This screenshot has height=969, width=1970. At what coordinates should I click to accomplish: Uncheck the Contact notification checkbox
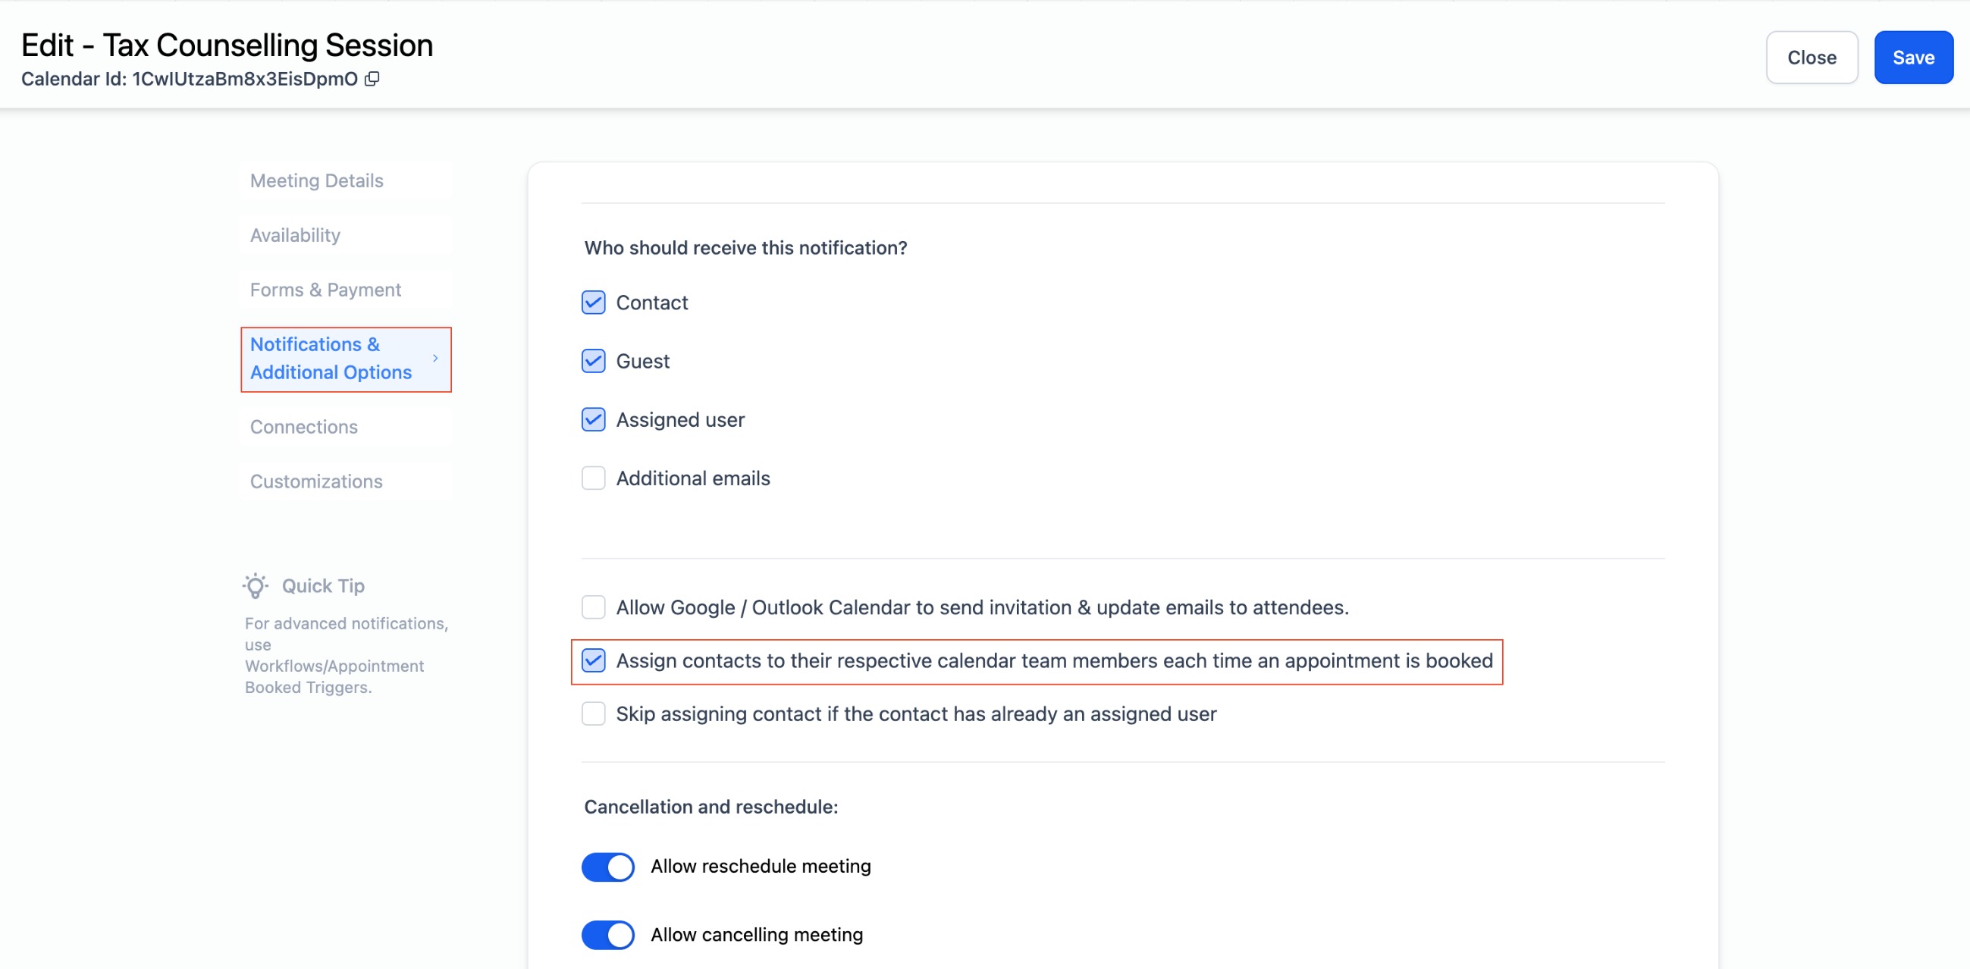click(x=594, y=303)
